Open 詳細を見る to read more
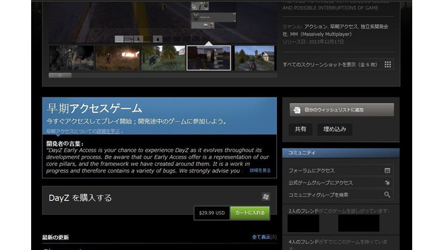The width and height of the screenshot is (444, 250). tap(260, 170)
